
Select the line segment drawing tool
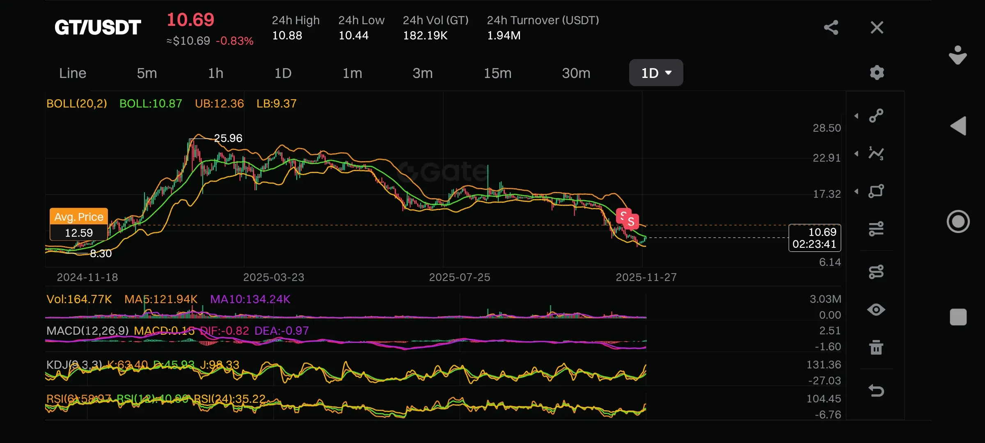pyautogui.click(x=876, y=116)
